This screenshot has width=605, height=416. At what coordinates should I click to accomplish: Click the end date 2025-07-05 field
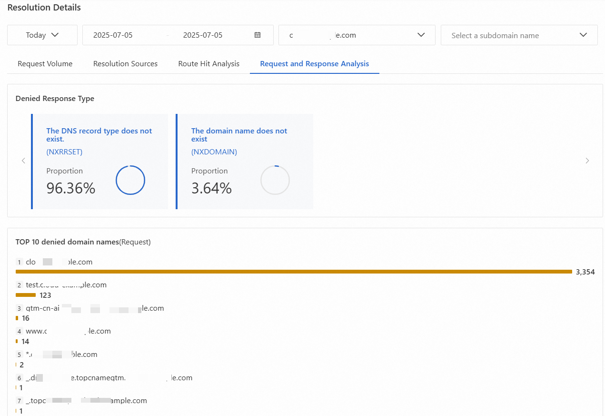pyautogui.click(x=203, y=35)
